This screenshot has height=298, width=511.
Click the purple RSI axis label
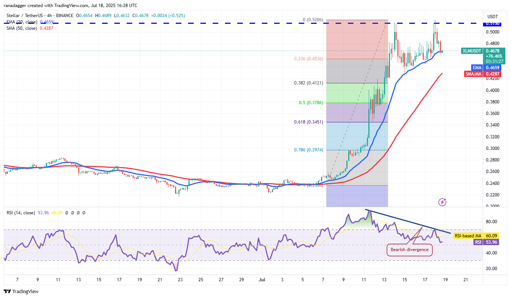478,242
